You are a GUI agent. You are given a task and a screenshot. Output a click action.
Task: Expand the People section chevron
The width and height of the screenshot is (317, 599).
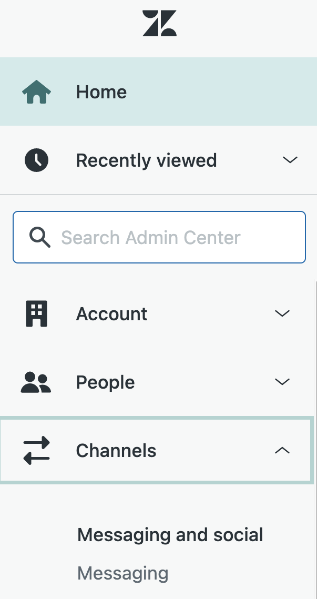[x=282, y=382]
